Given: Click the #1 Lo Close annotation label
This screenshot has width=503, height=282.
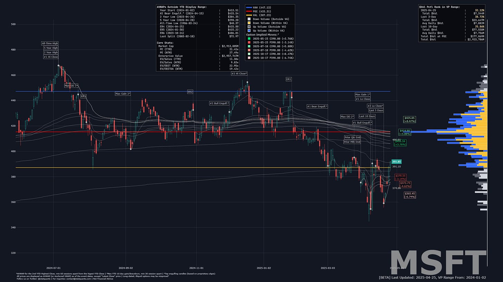Looking at the screenshot, I should [x=363, y=99].
